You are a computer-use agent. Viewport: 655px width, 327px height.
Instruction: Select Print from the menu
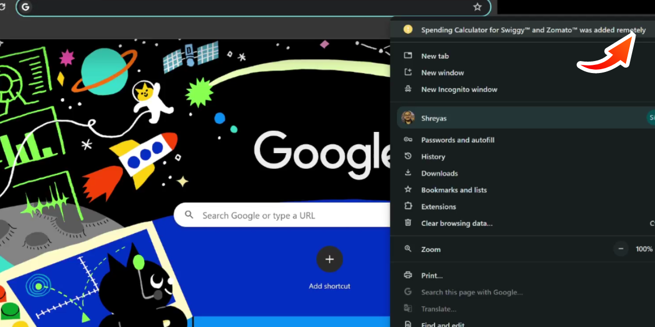[x=432, y=276]
